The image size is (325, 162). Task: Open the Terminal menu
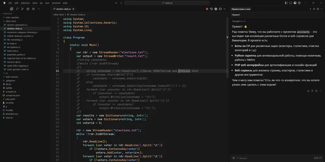pyautogui.click(x=56, y=3)
